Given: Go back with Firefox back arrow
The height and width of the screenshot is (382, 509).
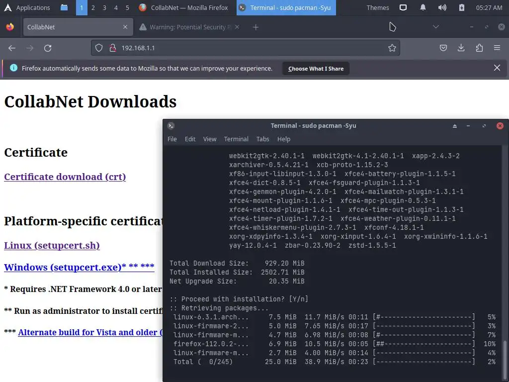Looking at the screenshot, I should [12, 48].
